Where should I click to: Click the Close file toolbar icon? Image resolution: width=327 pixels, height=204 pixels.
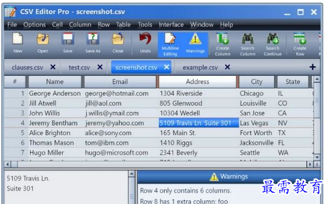[x=118, y=43]
